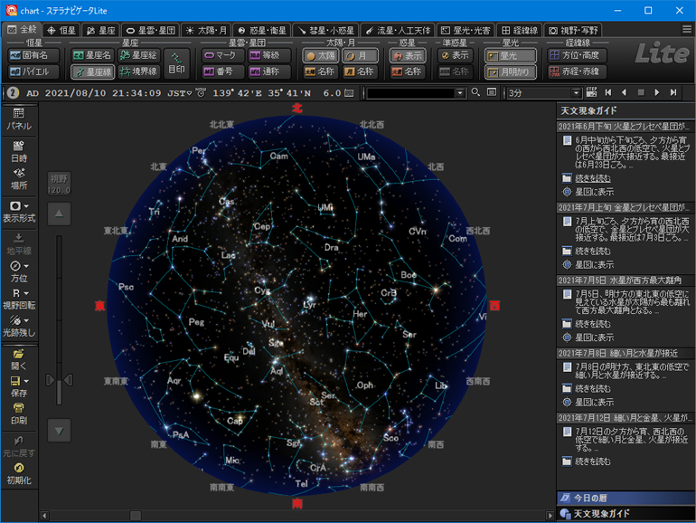The image size is (696, 523).
Task: Click the magnifier search icon in toolbar
Action: coord(475,92)
